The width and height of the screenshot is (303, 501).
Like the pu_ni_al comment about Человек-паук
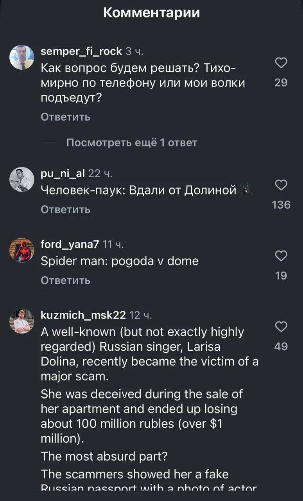tap(281, 185)
